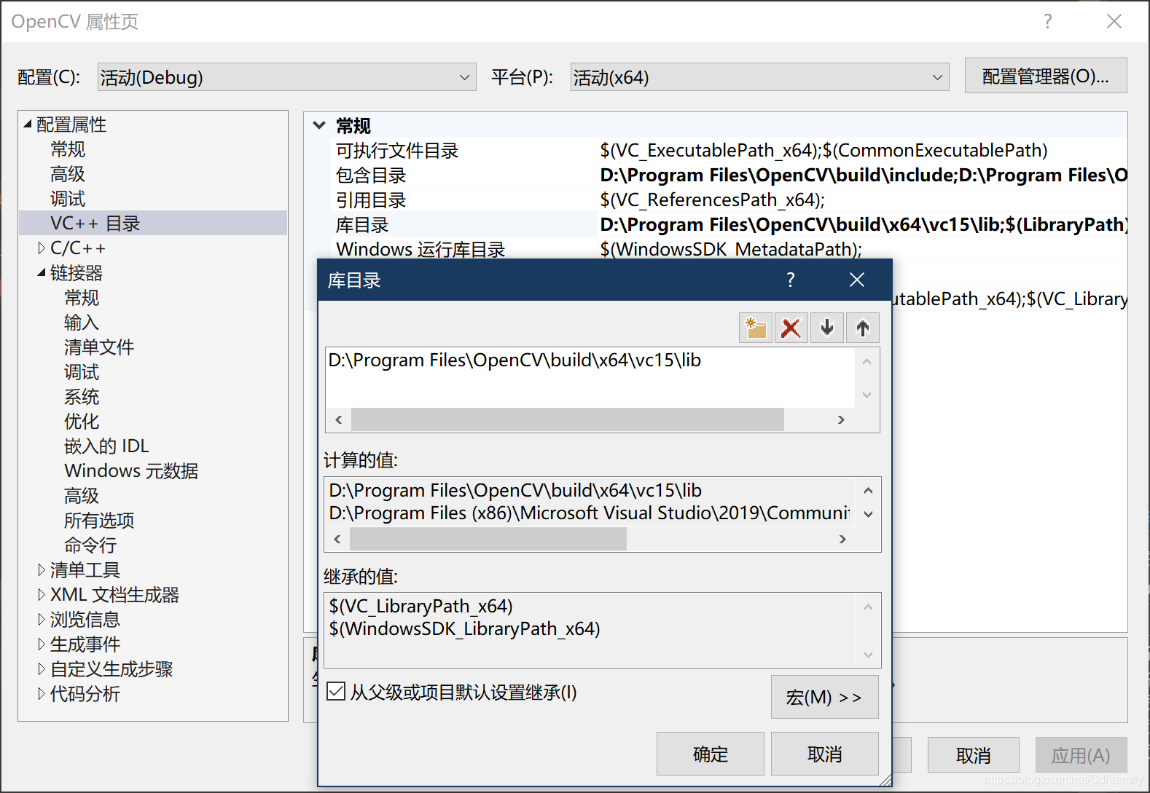
Task: Expand the 自定义生成步骤 node
Action: pos(42,669)
